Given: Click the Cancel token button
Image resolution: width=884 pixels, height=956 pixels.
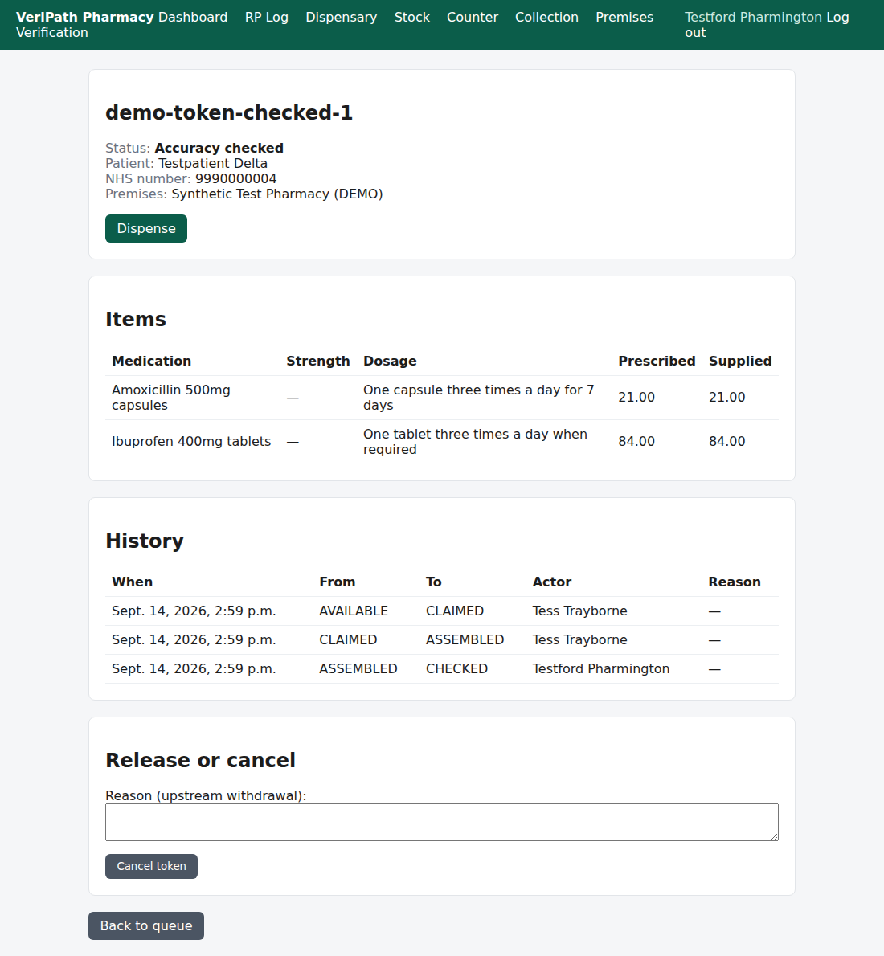Looking at the screenshot, I should click(x=151, y=866).
